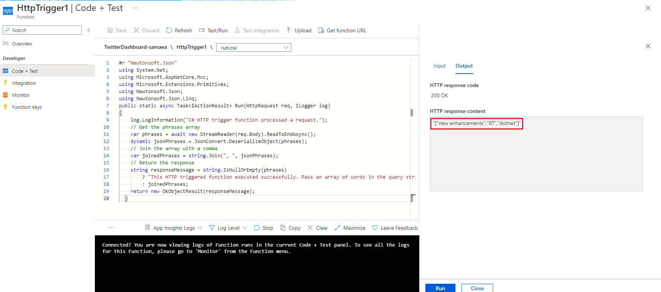Viewport: 661px width, 292px height.
Task: Click the Refresh toolbar label
Action: [183, 30]
